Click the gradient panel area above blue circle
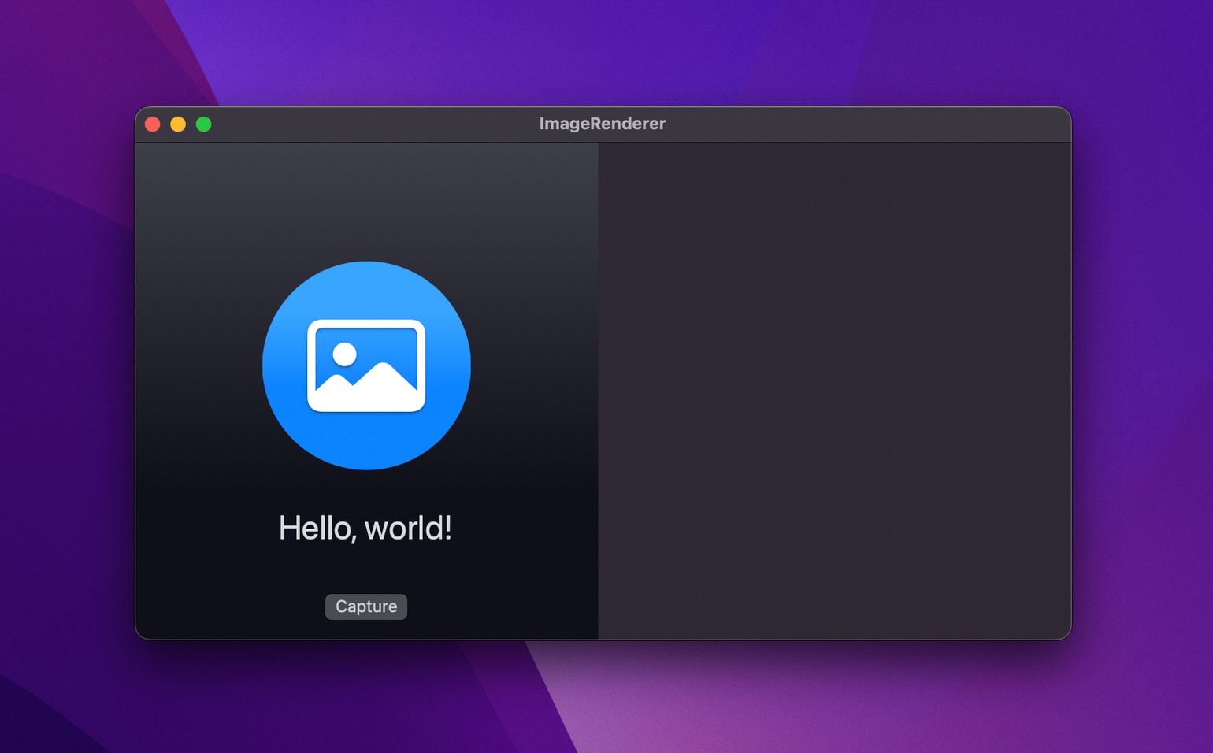The image size is (1213, 753). coord(366,201)
